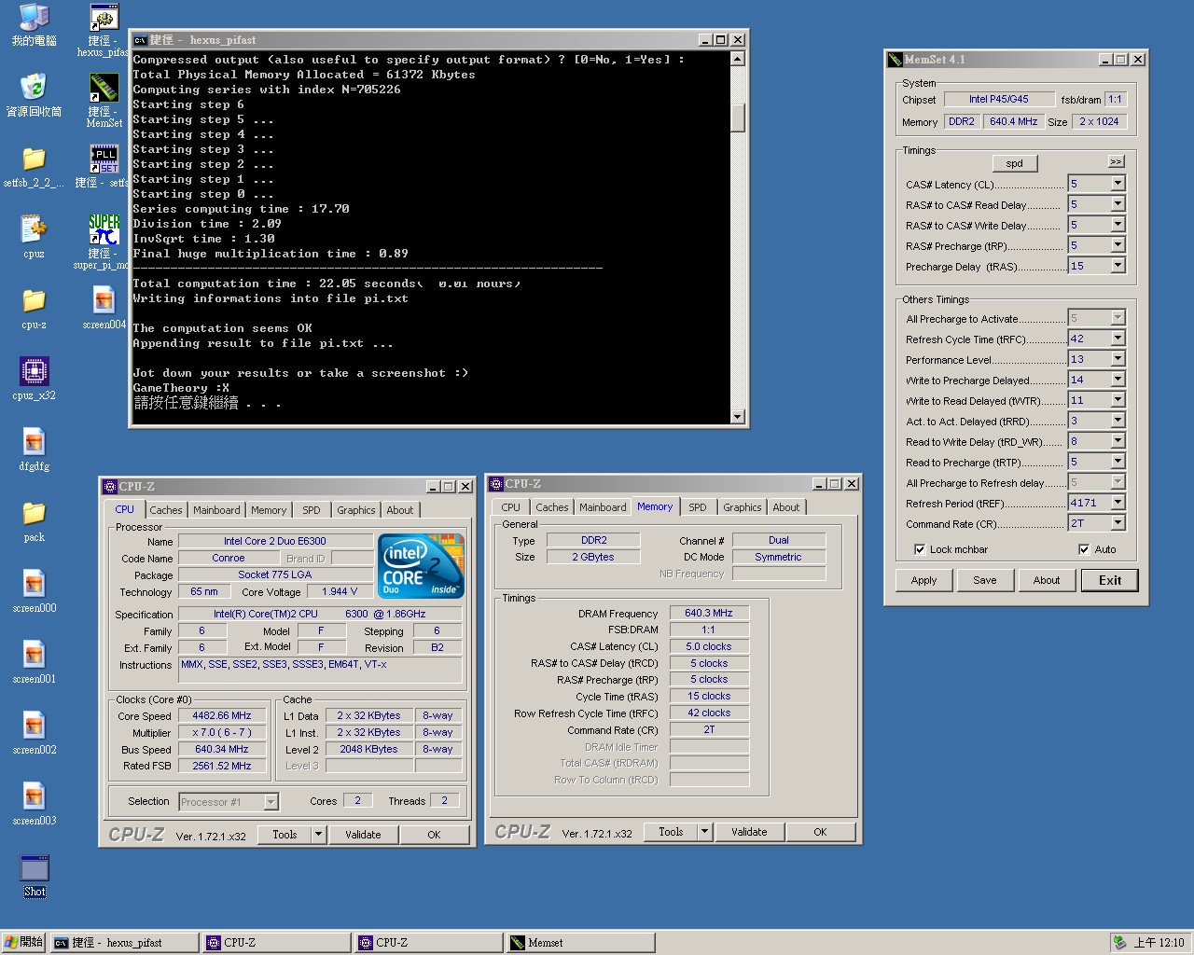This screenshot has width=1194, height=955.
Task: Expand RAS# to CAS# Read Delay dropdown
Action: point(1118,204)
